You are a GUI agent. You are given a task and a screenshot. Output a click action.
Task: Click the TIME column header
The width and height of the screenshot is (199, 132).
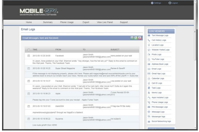(35, 49)
